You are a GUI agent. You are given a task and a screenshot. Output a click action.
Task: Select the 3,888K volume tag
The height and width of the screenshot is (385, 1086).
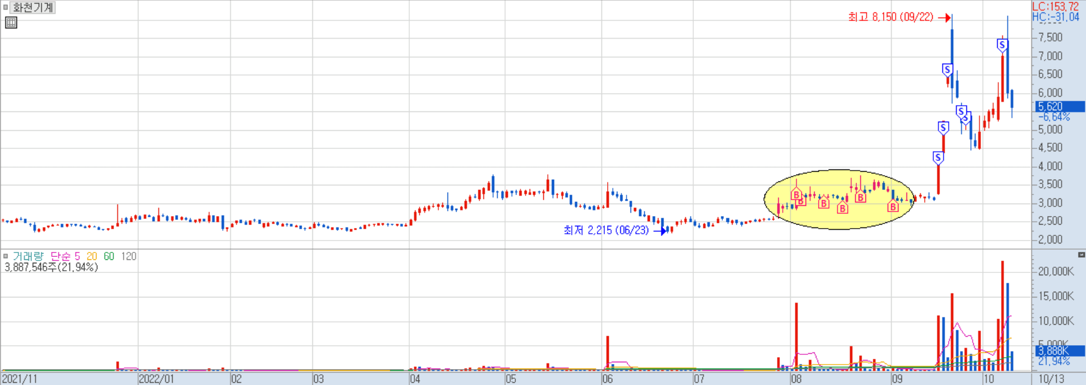[1060, 351]
